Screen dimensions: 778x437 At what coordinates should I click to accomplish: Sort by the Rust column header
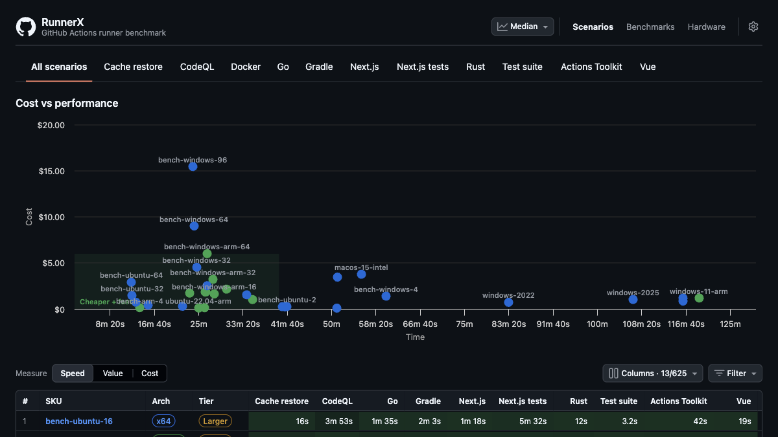point(578,401)
